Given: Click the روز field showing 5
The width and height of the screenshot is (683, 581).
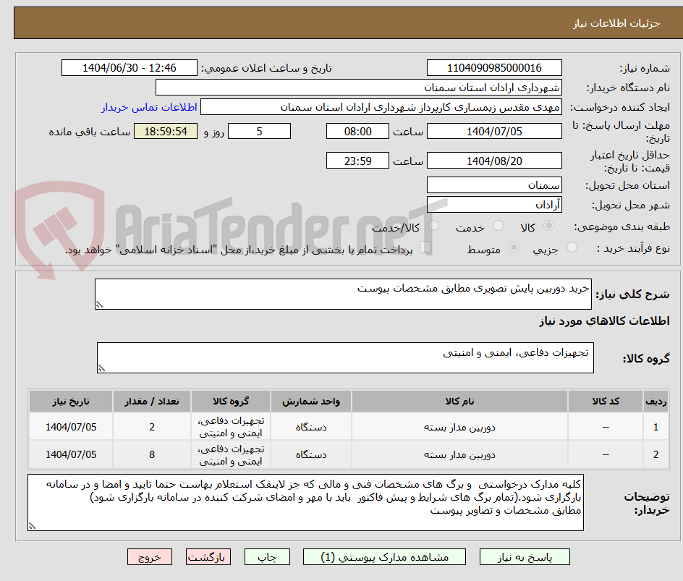Looking at the screenshot, I should click(x=259, y=131).
